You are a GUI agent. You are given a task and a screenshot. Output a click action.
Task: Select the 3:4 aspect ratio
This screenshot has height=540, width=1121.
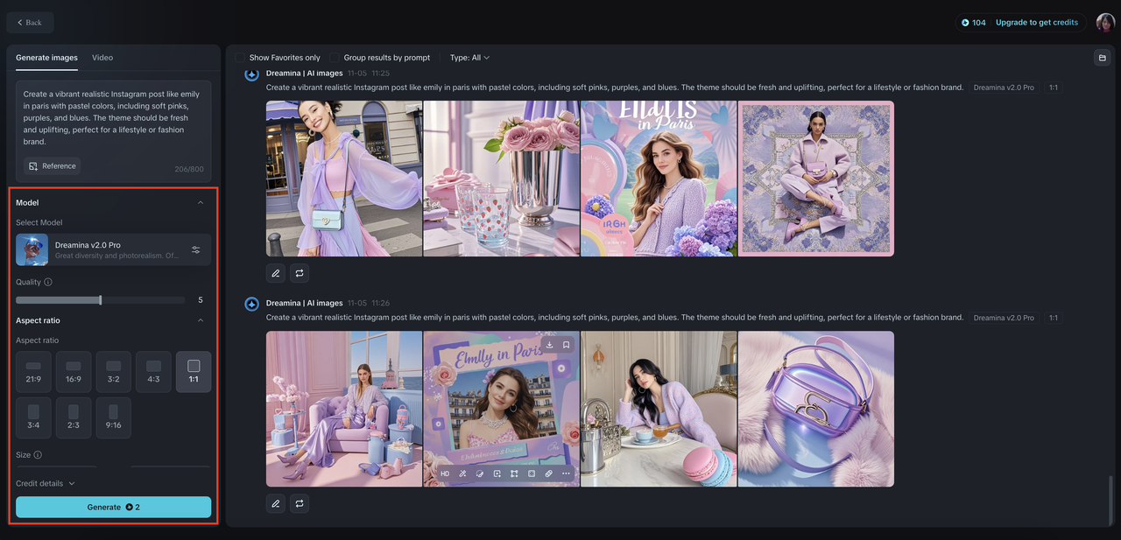33,417
